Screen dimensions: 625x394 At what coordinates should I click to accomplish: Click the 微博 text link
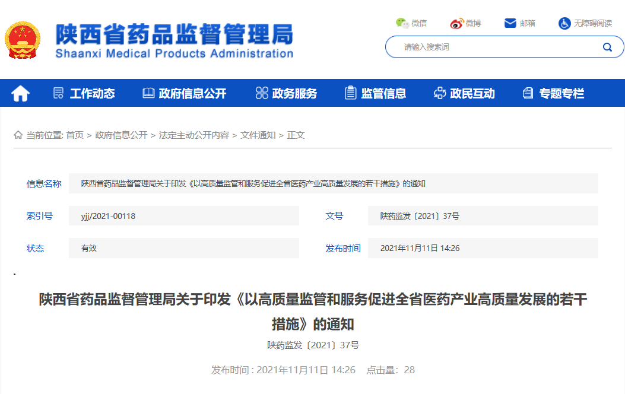click(x=473, y=24)
